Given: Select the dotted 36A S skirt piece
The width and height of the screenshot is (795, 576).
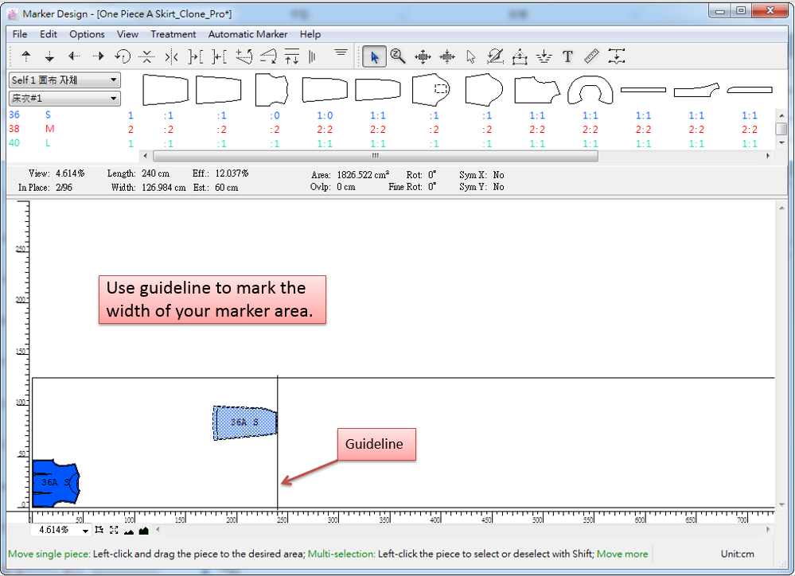Looking at the screenshot, I should tap(245, 422).
